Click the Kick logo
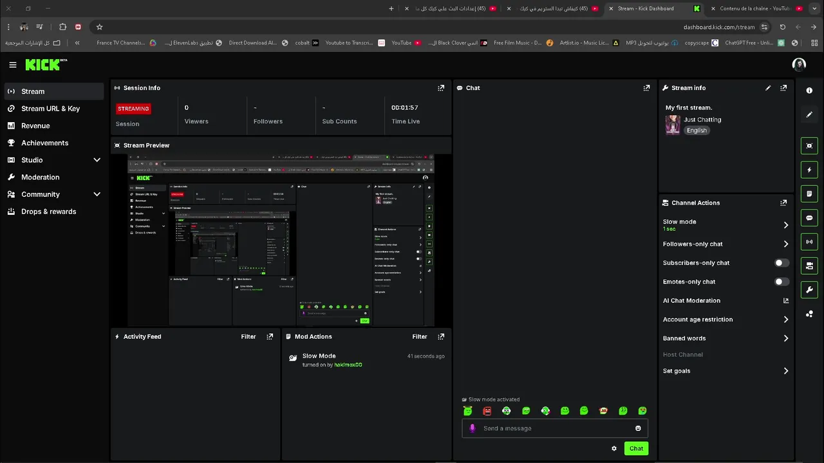 pyautogui.click(x=46, y=64)
